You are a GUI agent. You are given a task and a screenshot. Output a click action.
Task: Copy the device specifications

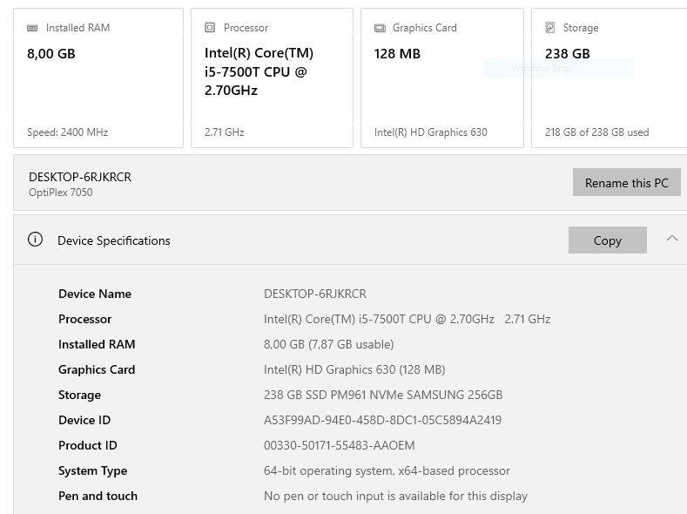(607, 240)
